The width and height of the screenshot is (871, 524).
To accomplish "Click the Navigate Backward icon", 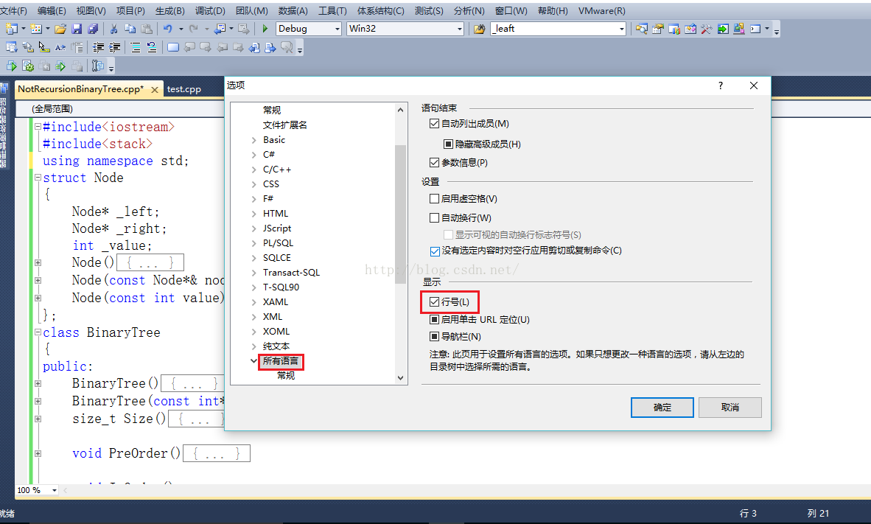I will click(x=220, y=29).
